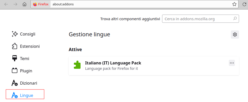Image resolution: width=248 pixels, height=102 pixels.
Task: Reload the current page
Action: [x=244, y=4]
